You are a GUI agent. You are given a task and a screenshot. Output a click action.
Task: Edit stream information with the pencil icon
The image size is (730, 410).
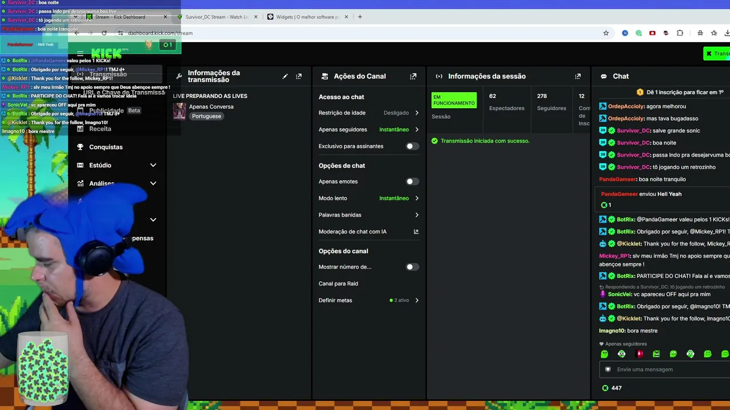285,76
